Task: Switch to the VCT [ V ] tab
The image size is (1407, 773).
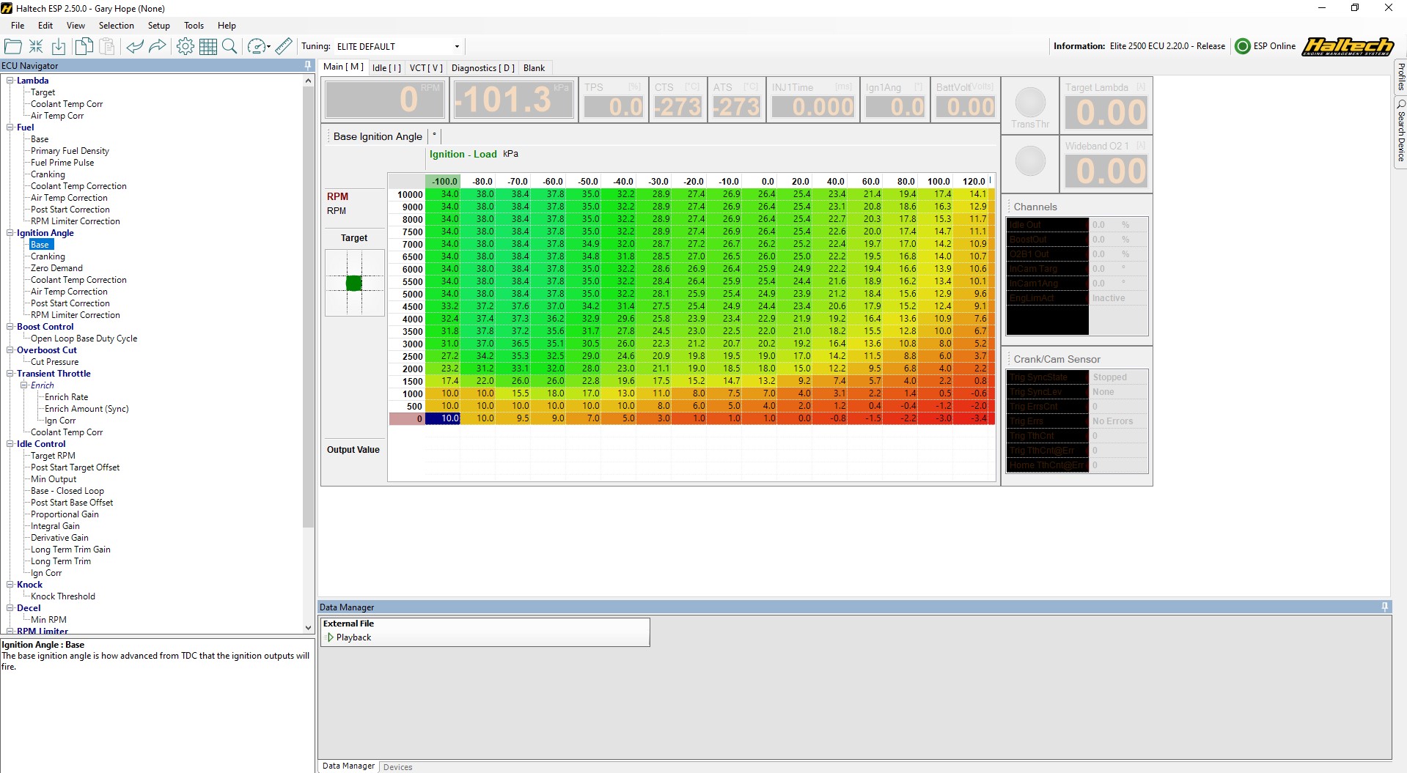Action: (426, 67)
